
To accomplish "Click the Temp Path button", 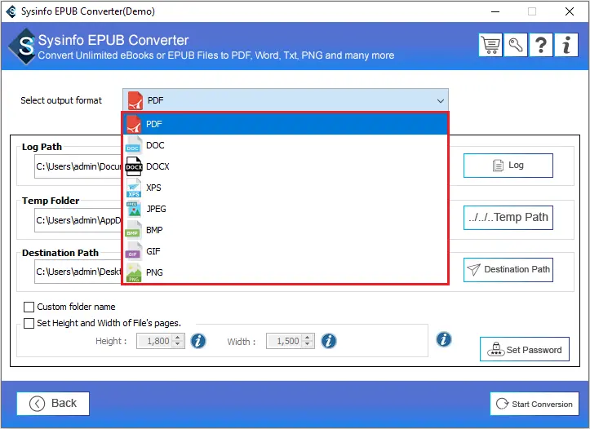I will tap(508, 217).
